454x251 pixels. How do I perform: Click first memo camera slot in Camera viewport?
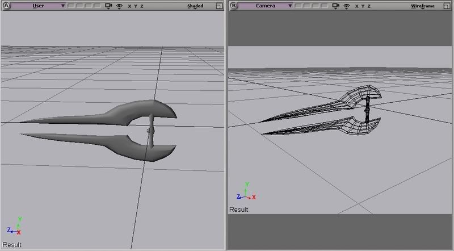[299, 6]
